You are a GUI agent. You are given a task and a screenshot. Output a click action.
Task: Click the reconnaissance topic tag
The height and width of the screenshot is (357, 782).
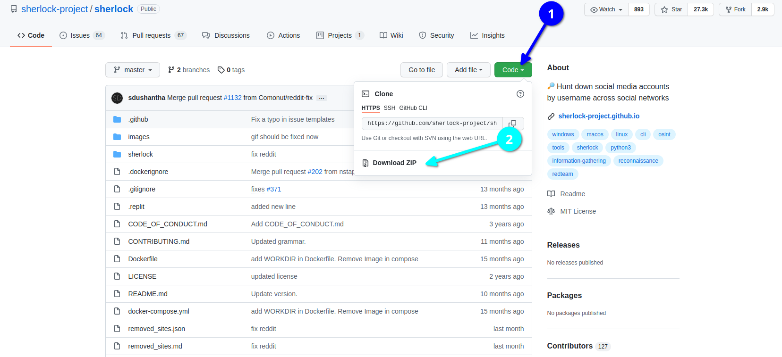(638, 161)
